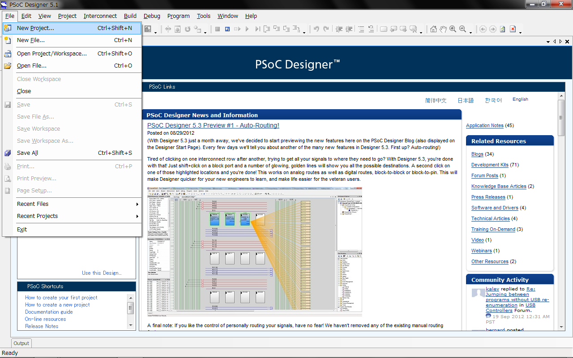The width and height of the screenshot is (573, 358).
Task: Click the Undo toolbar icon
Action: 316,29
